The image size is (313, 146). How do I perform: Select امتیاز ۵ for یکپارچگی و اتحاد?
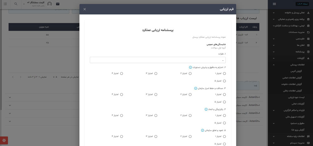click(x=224, y=123)
